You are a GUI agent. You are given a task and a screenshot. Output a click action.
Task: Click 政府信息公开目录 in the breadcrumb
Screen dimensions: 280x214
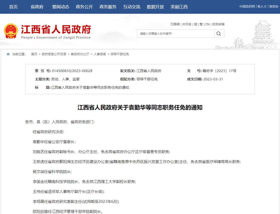pos(54,54)
